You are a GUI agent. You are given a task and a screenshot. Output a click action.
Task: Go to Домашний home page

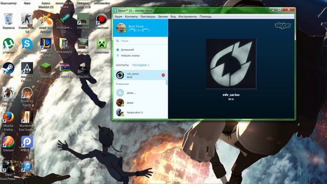pyautogui.click(x=127, y=50)
